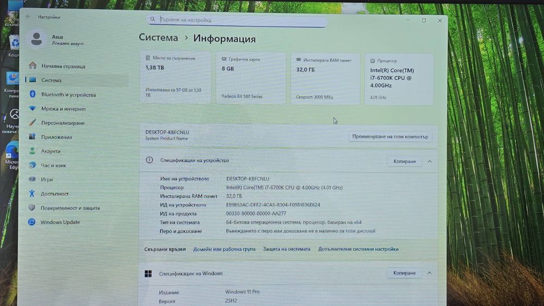Image resolution: width=544 pixels, height=306 pixels.
Task: Click the Игри controller icon
Action: tap(32, 179)
